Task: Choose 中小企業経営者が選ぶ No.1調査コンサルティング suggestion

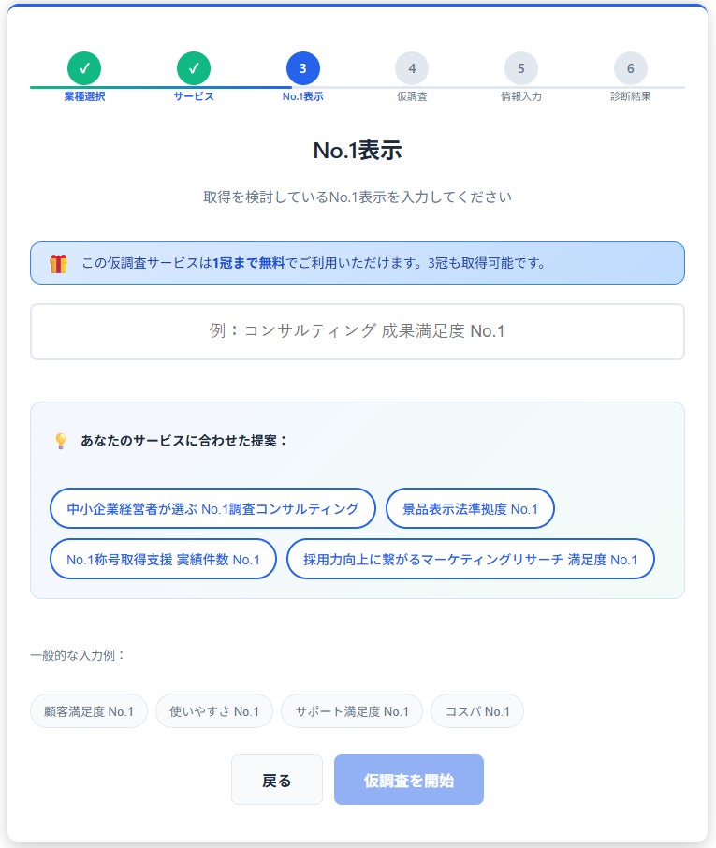Action: [212, 508]
